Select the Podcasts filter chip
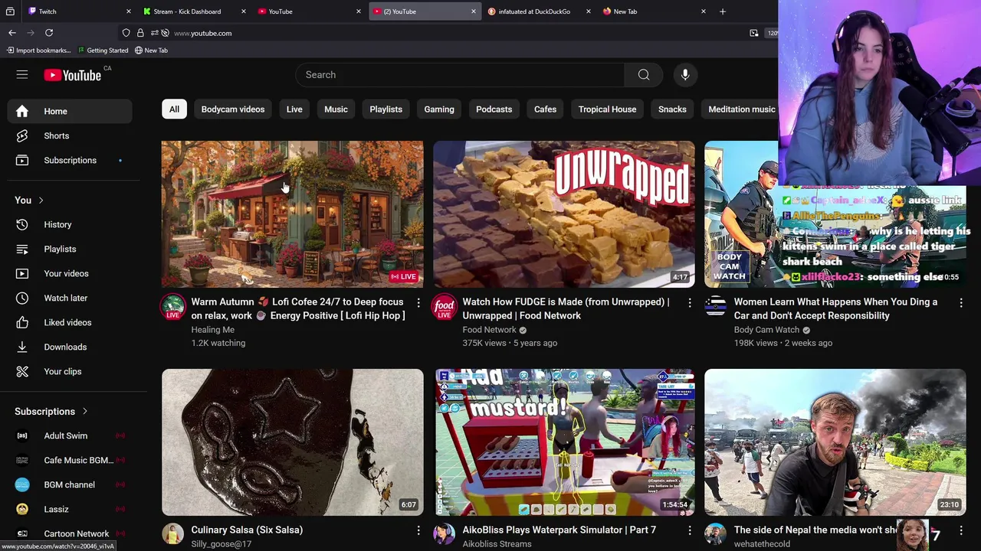This screenshot has width=981, height=551. 494,109
